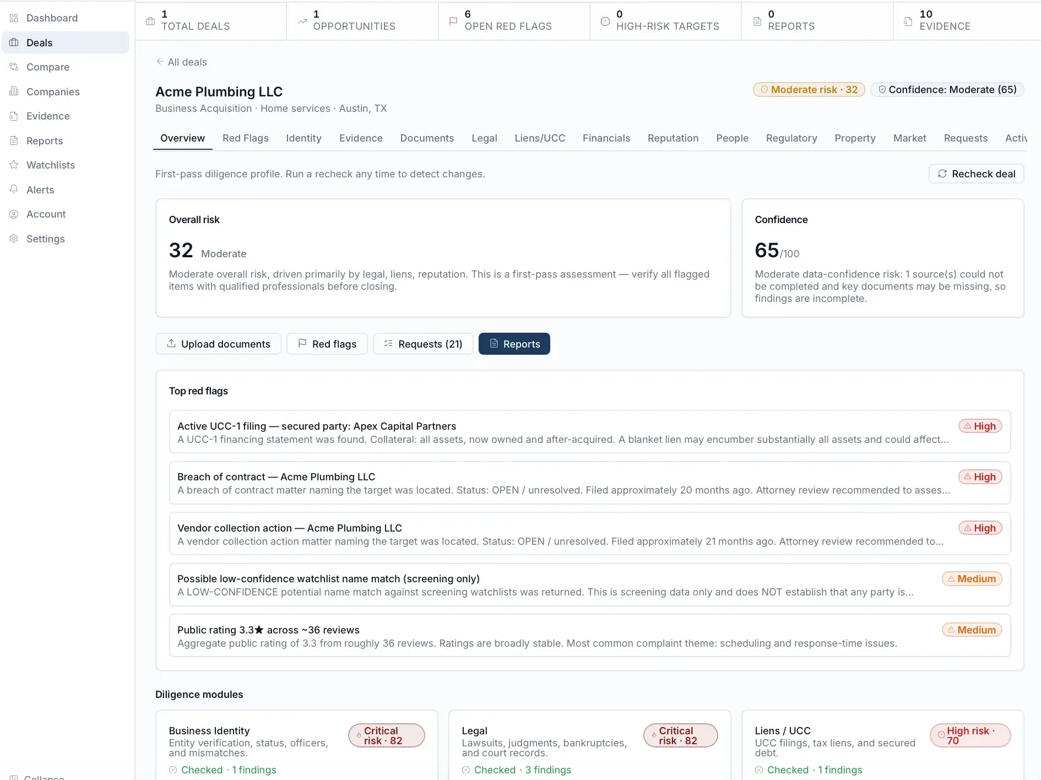The width and height of the screenshot is (1041, 780).
Task: Click the Recheck deal button
Action: coord(976,174)
